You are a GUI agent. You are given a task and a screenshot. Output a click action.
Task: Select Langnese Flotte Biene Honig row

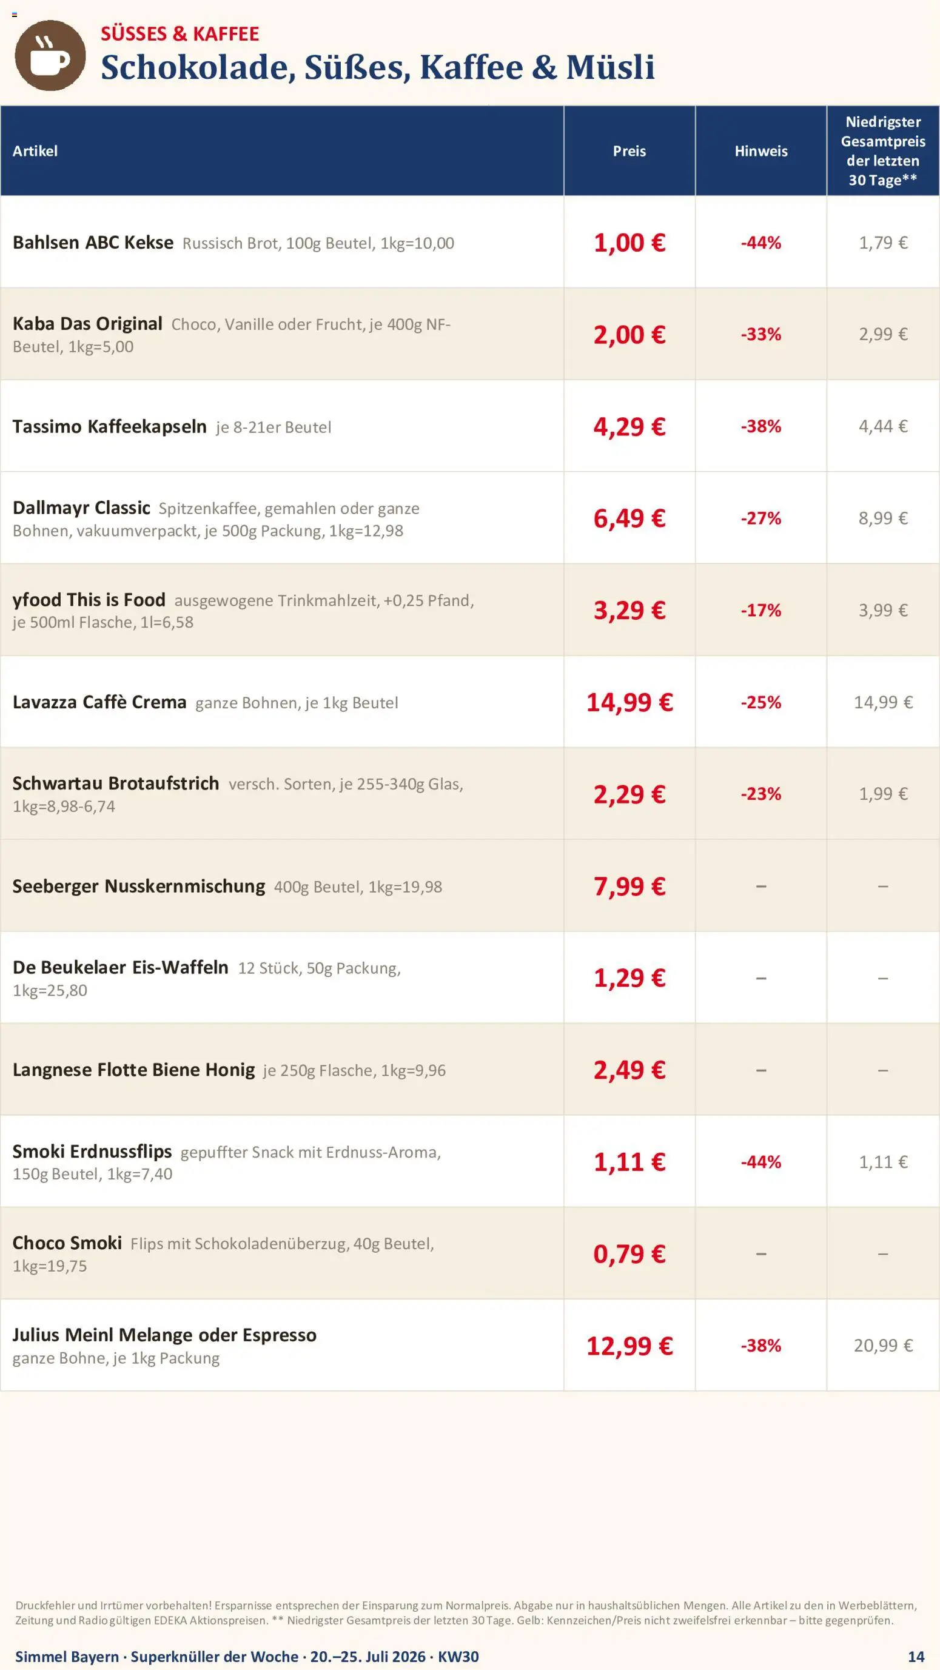(x=469, y=1070)
